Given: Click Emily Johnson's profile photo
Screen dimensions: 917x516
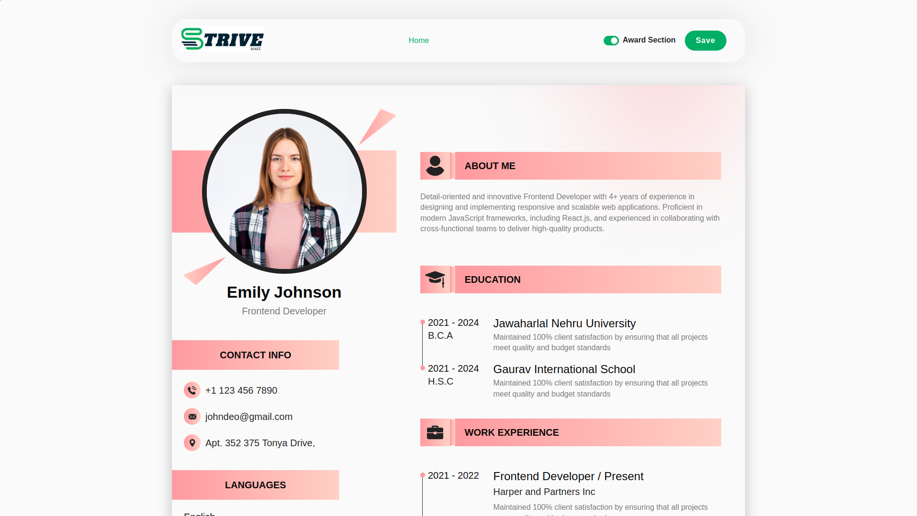Looking at the screenshot, I should click(284, 191).
